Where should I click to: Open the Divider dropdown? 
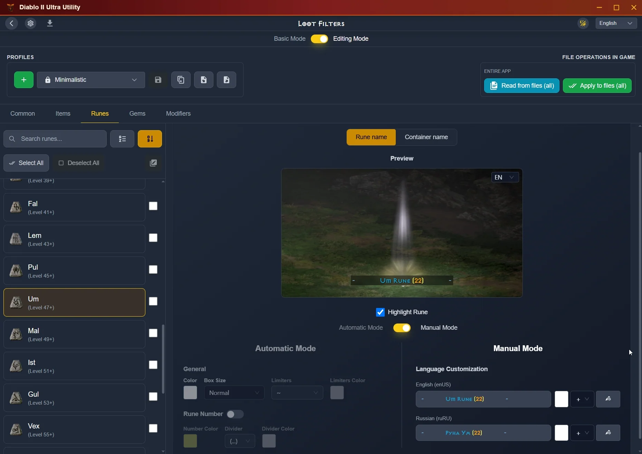tap(240, 441)
